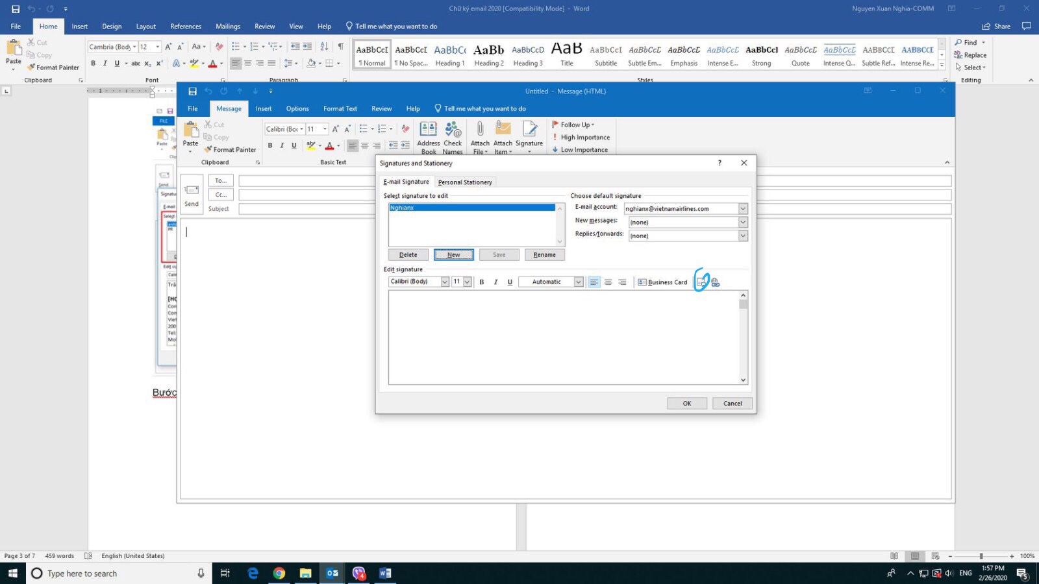
Task: Select the E-mail Signature tab
Action: [x=407, y=182]
